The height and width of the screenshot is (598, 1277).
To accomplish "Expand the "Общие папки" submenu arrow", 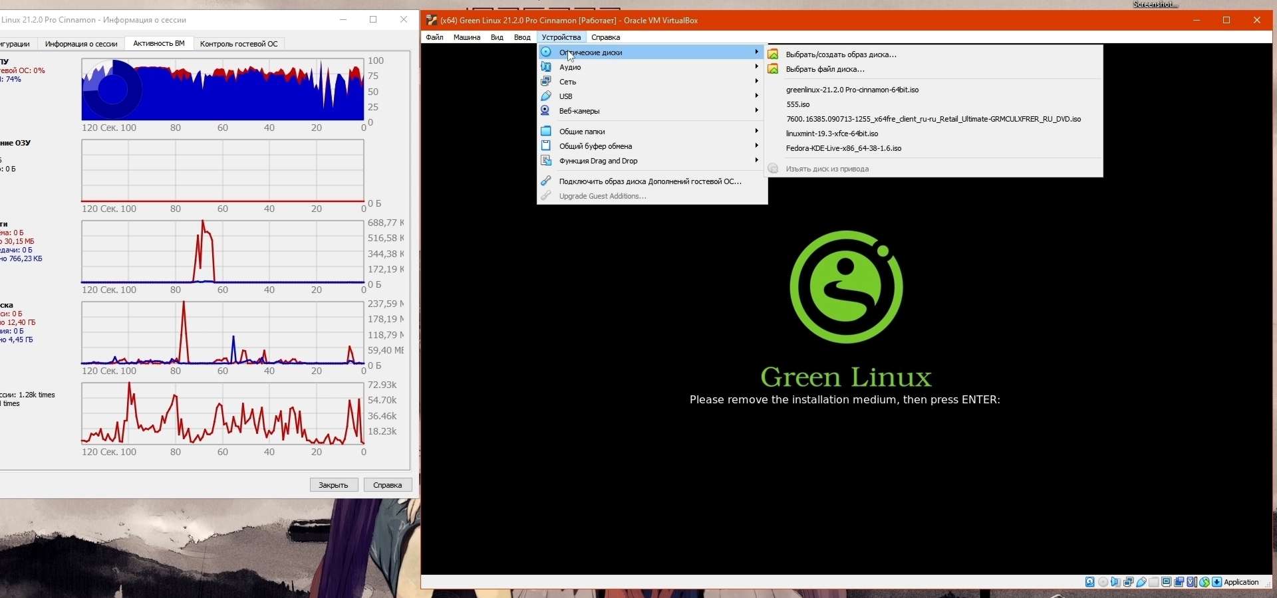I will click(757, 131).
